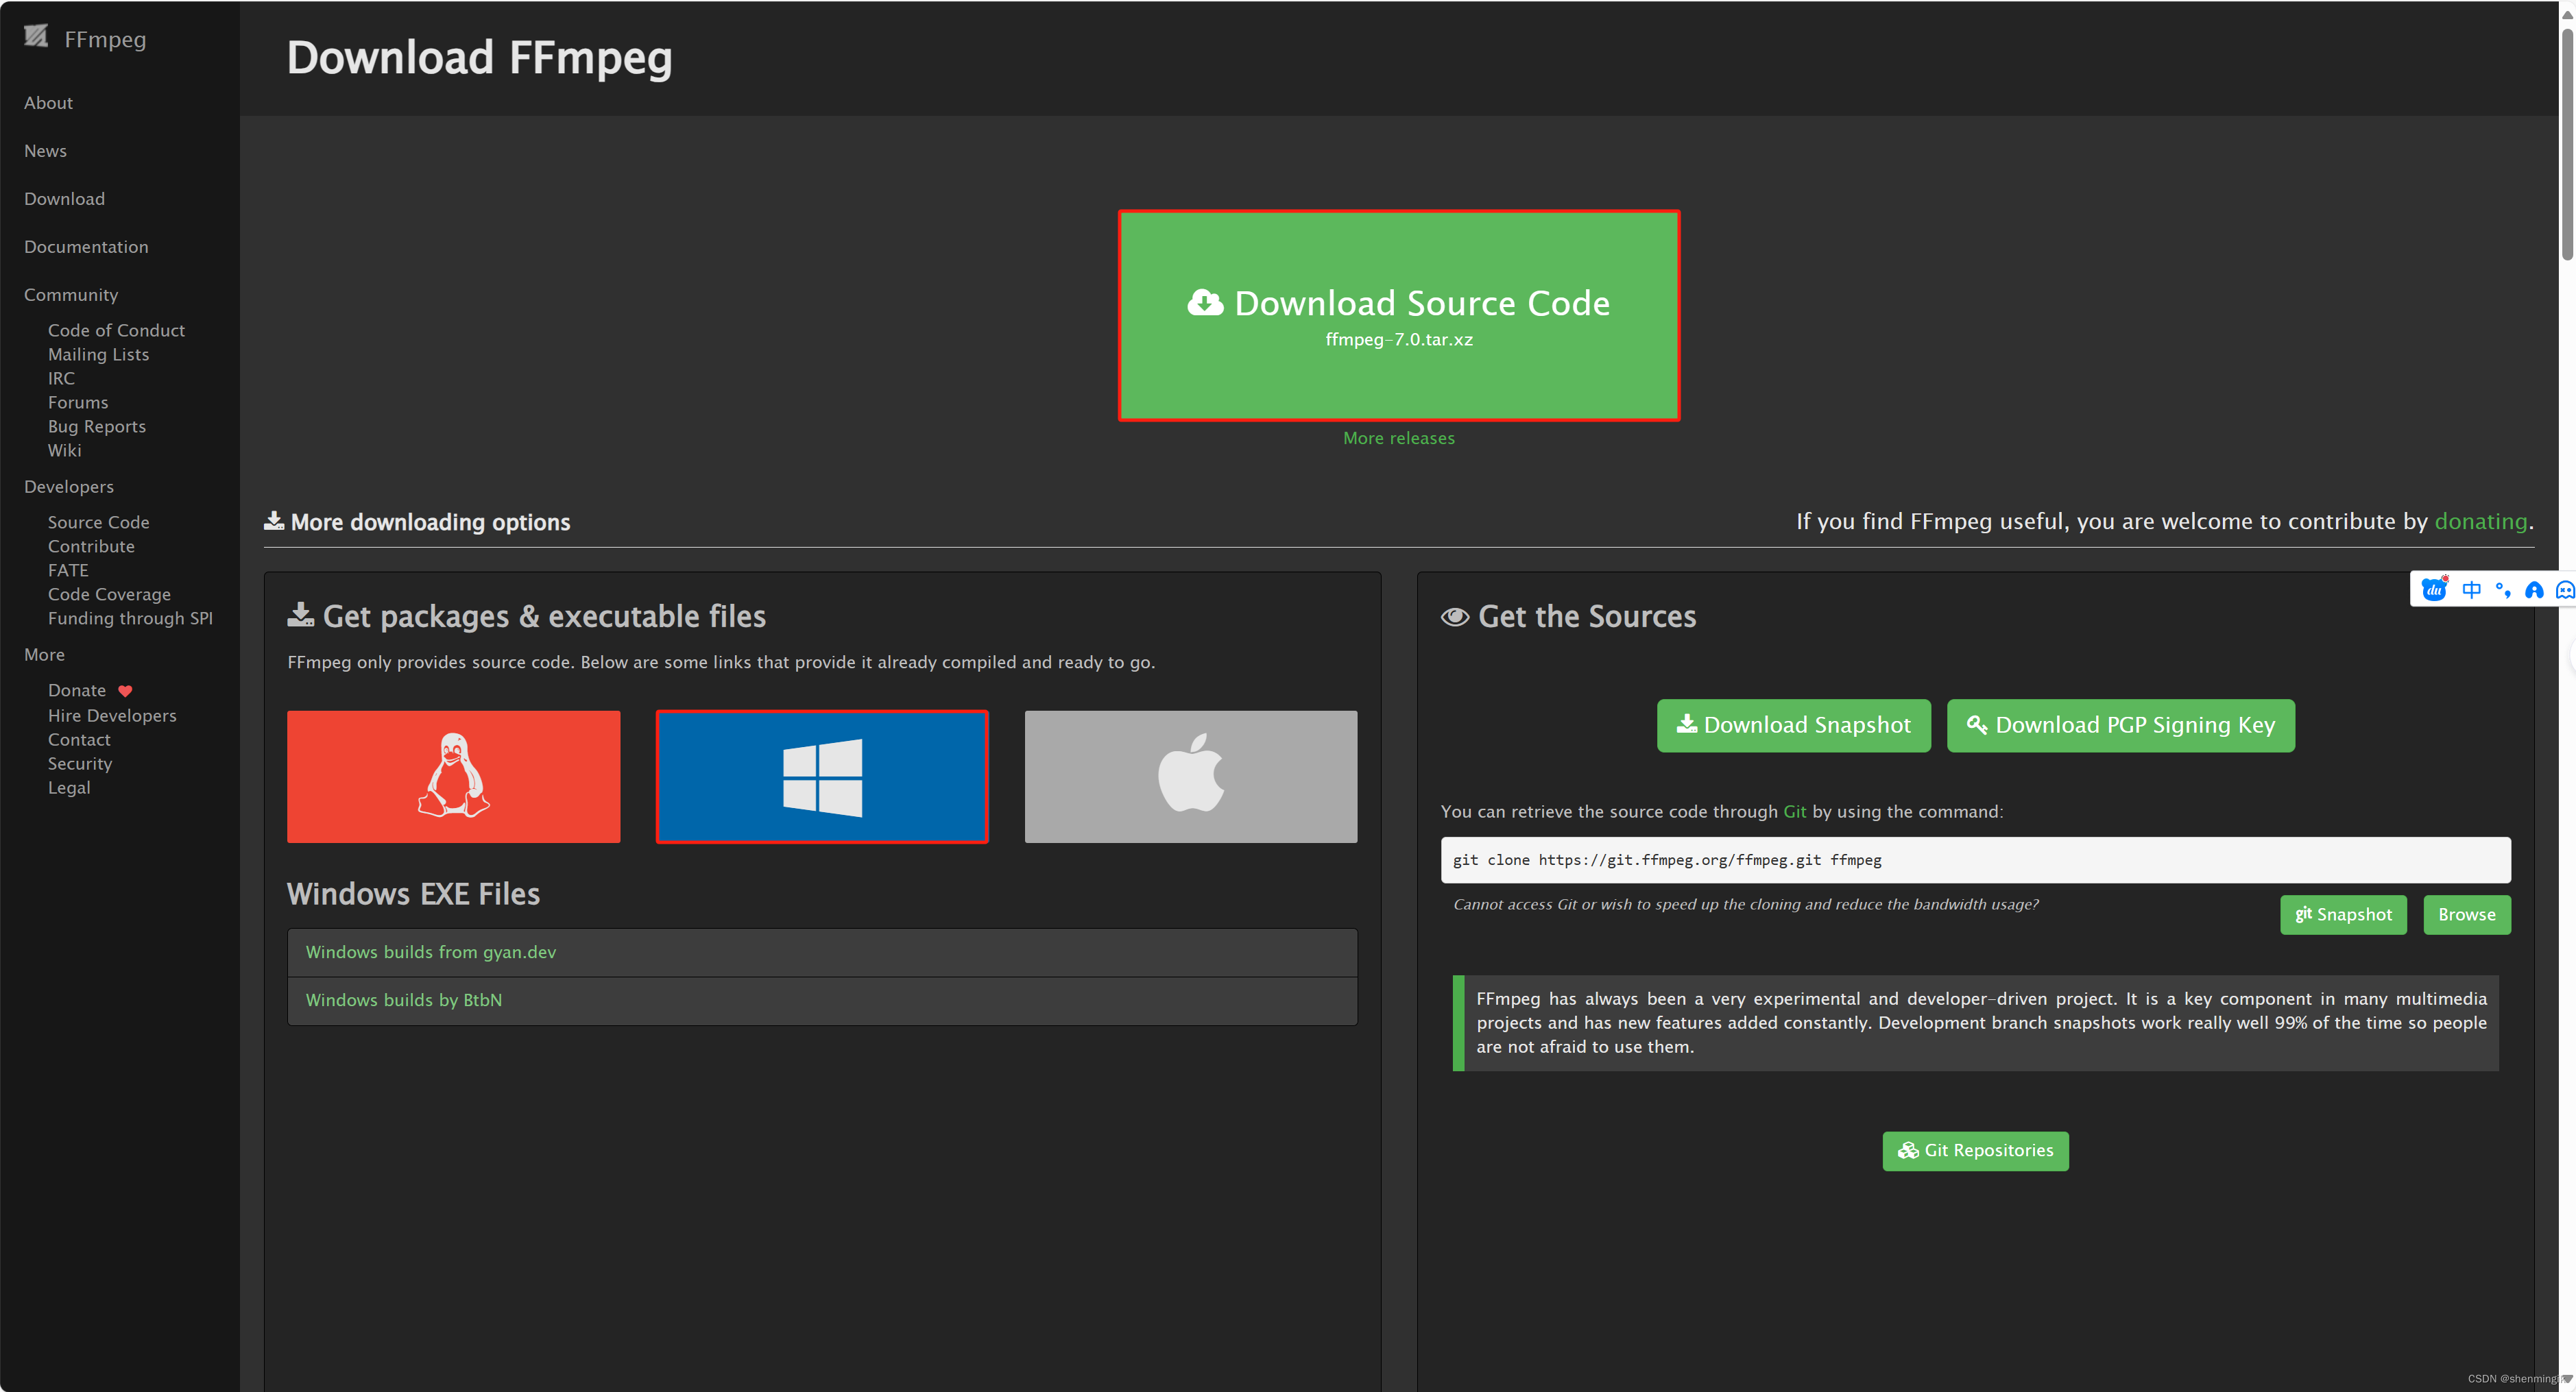Click the Download Snapshot button

1793,724
